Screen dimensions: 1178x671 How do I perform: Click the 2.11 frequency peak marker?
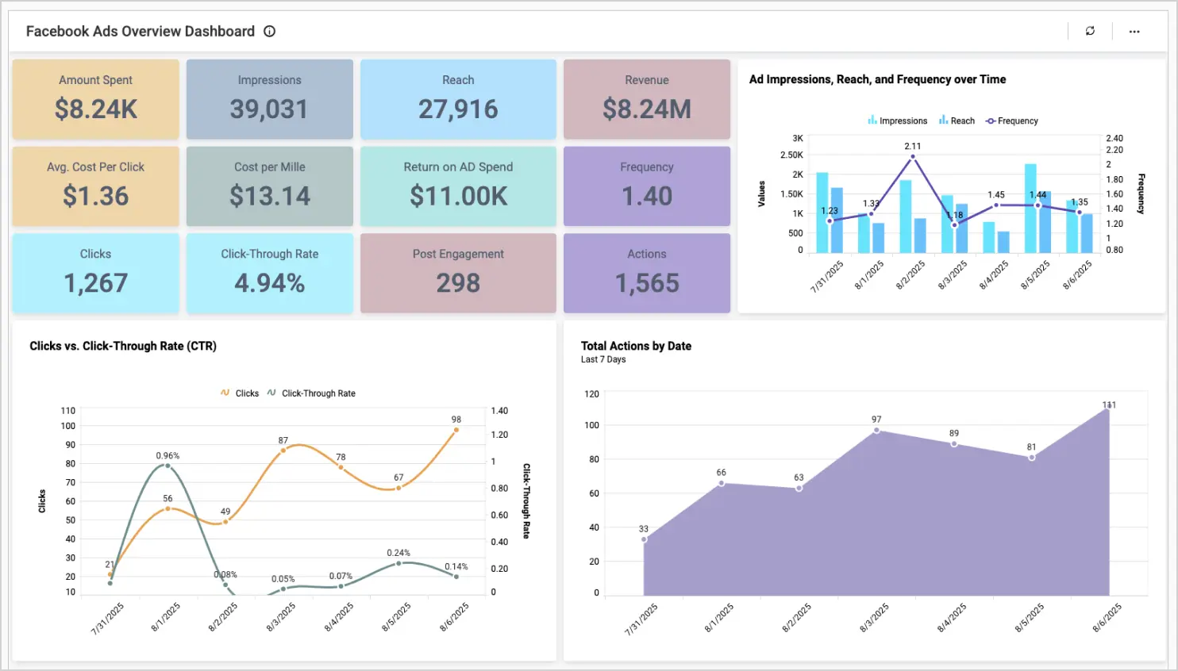tap(914, 155)
